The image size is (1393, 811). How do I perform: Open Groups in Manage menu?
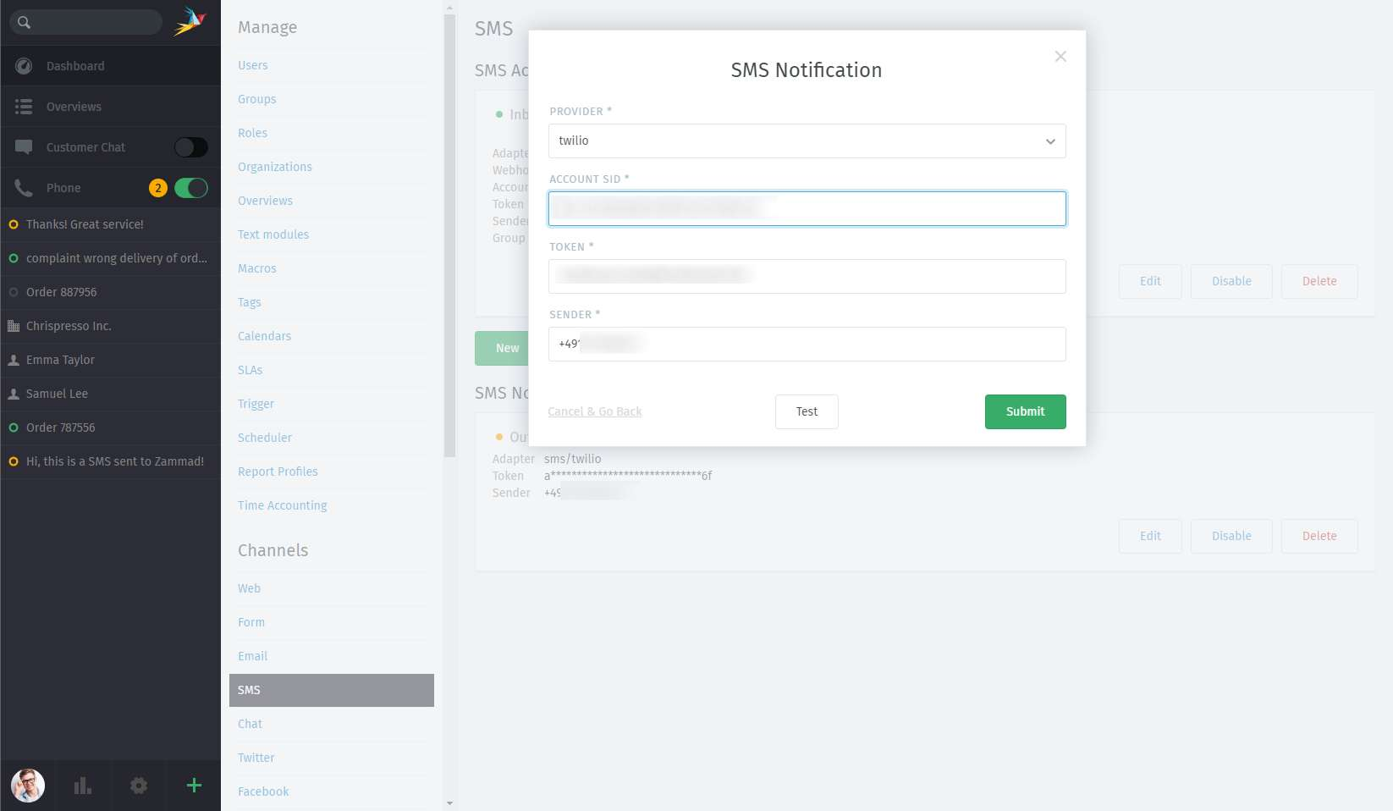(x=257, y=99)
